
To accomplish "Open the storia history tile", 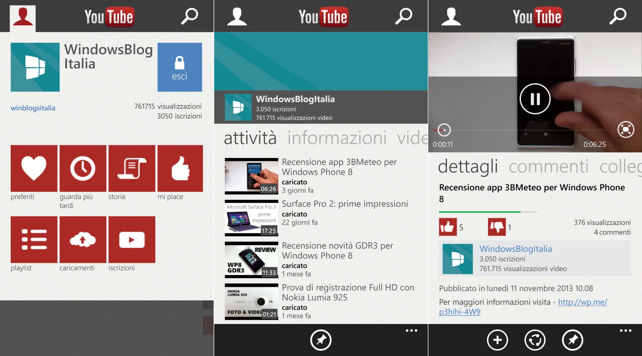I will point(132,168).
